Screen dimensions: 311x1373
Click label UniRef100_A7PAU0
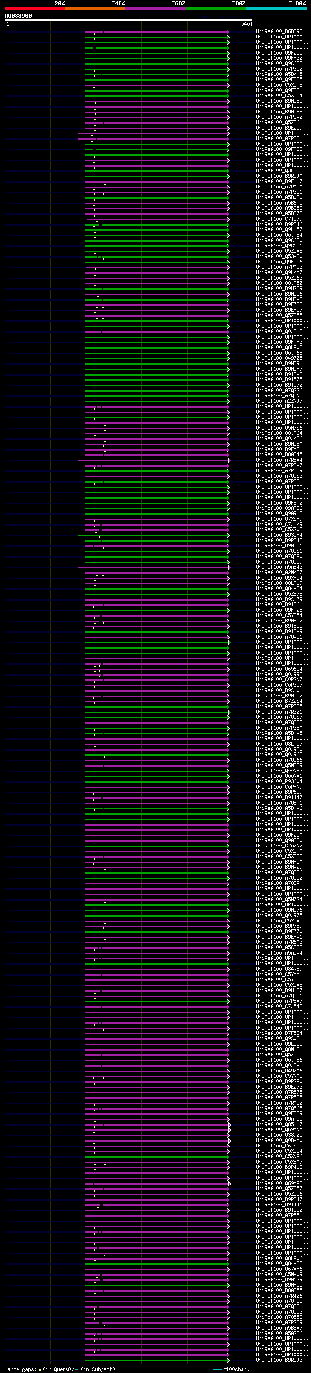coord(279,187)
